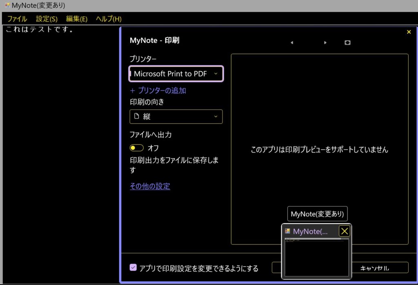The image size is (418, 285).
Task: Uncheck アプリで印刷設定を変更できるようにする checkbox
Action: pyautogui.click(x=133, y=267)
